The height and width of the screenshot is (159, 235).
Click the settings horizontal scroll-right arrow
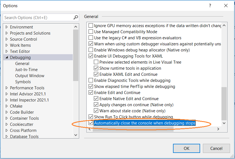point(218,129)
